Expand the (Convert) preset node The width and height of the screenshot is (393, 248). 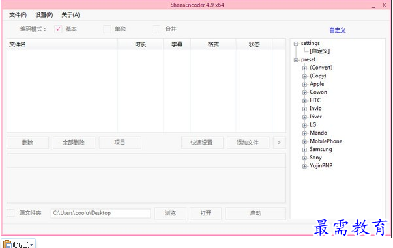(304, 68)
